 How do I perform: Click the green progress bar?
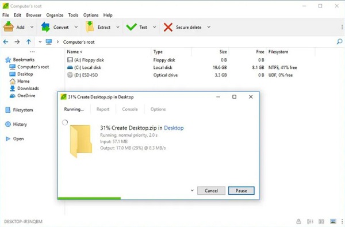[89, 198]
